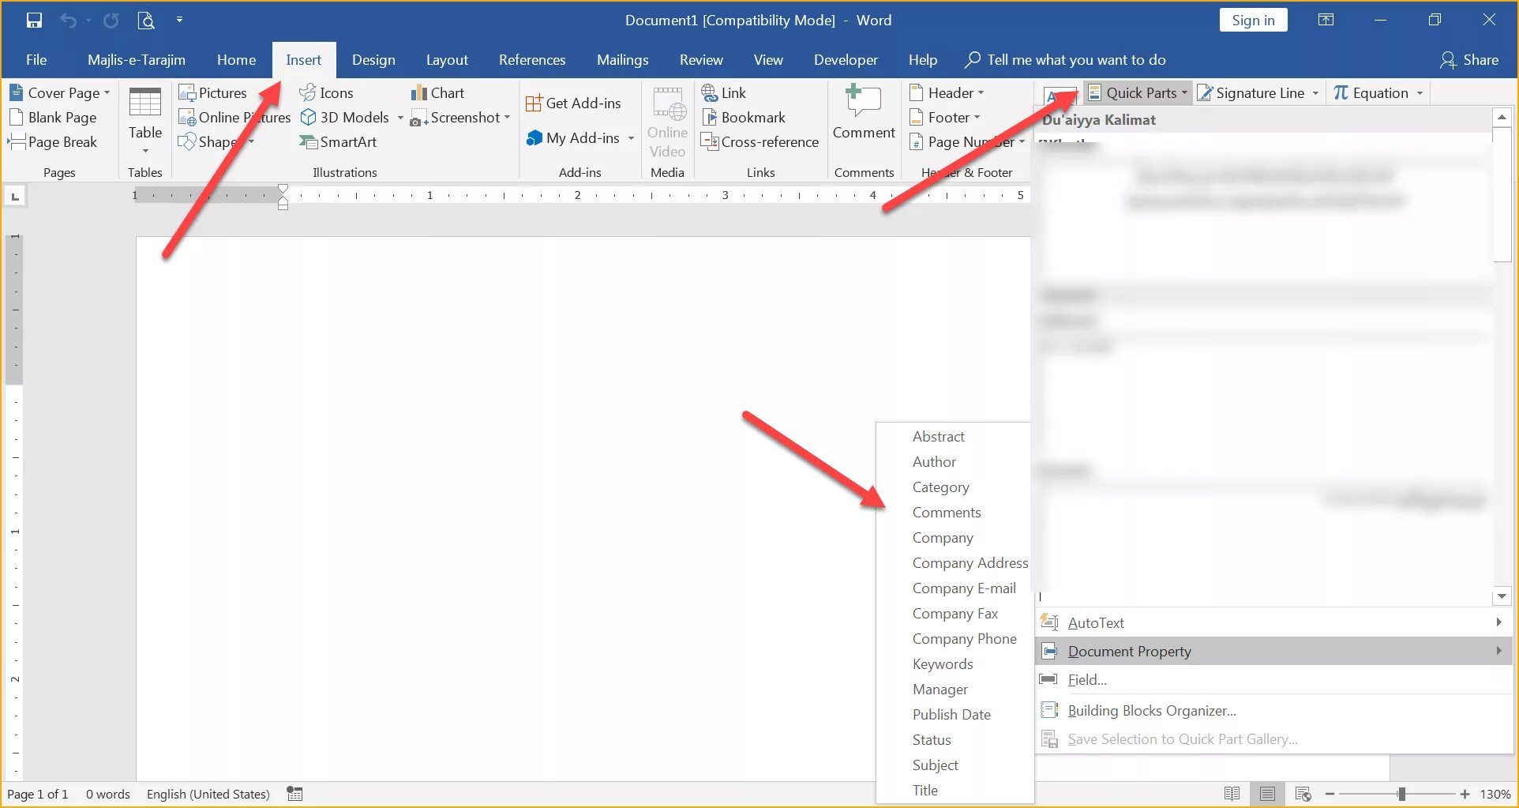Insert a Bookmark
The height and width of the screenshot is (808, 1519).
(x=744, y=118)
